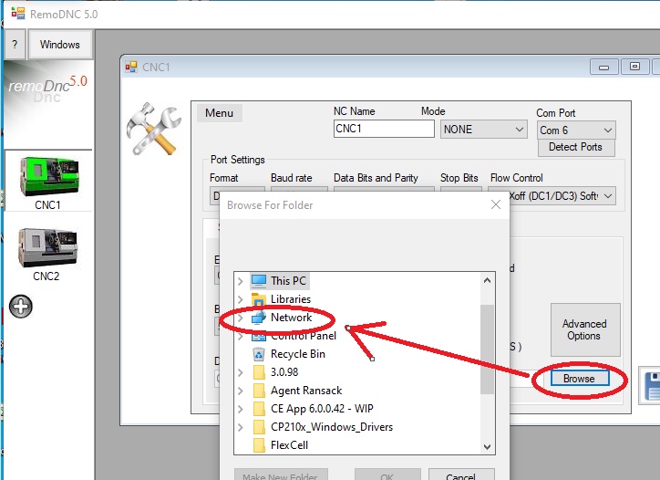660x480 pixels.
Task: Expand the Agent Ransack folder node
Action: (241, 391)
